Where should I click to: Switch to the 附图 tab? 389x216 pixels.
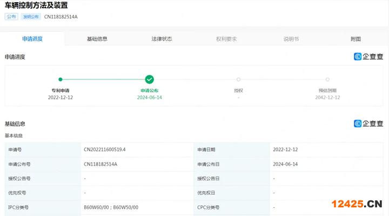point(356,39)
